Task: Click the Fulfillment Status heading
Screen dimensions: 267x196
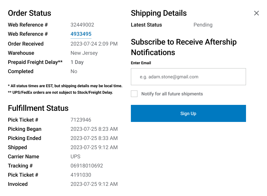Action: click(38, 108)
